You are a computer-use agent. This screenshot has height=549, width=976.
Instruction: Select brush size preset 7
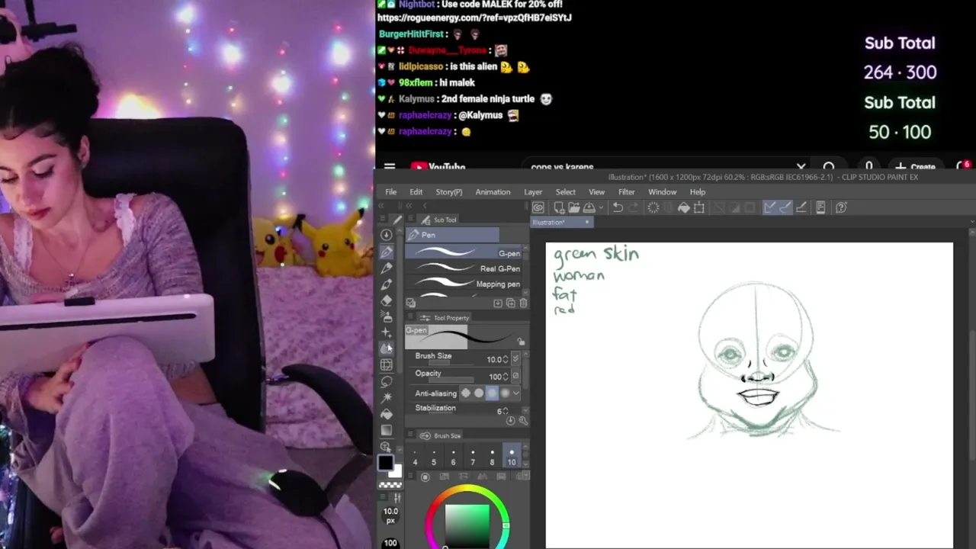tap(473, 456)
